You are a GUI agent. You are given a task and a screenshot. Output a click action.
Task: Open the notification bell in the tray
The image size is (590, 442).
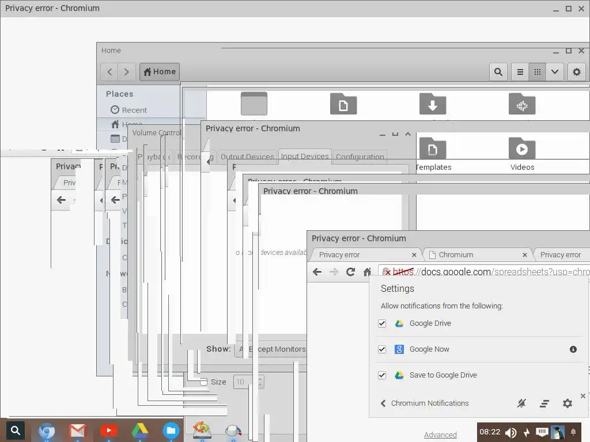click(573, 432)
